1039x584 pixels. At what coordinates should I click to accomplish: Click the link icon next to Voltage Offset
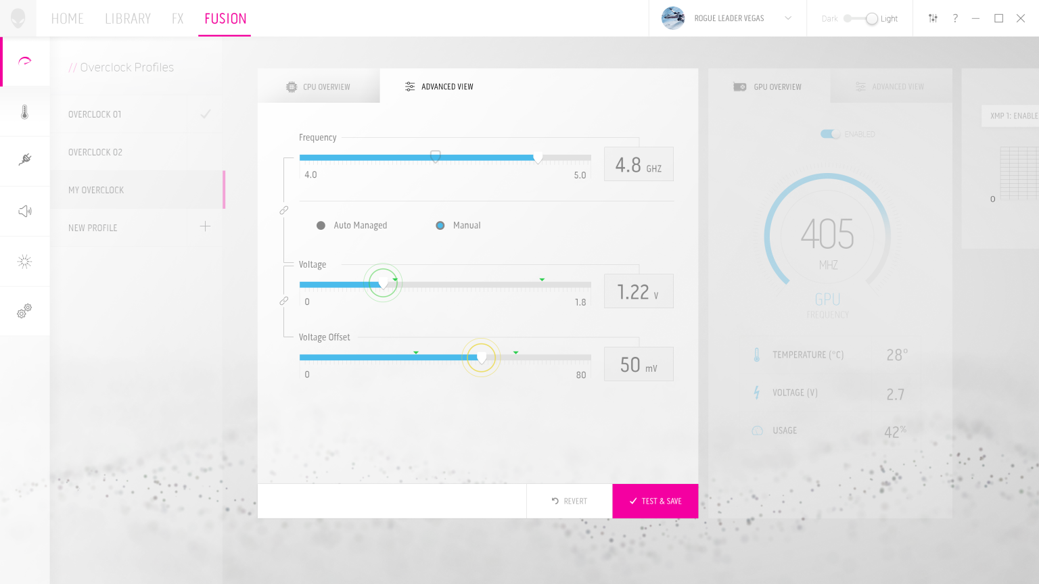point(283,300)
